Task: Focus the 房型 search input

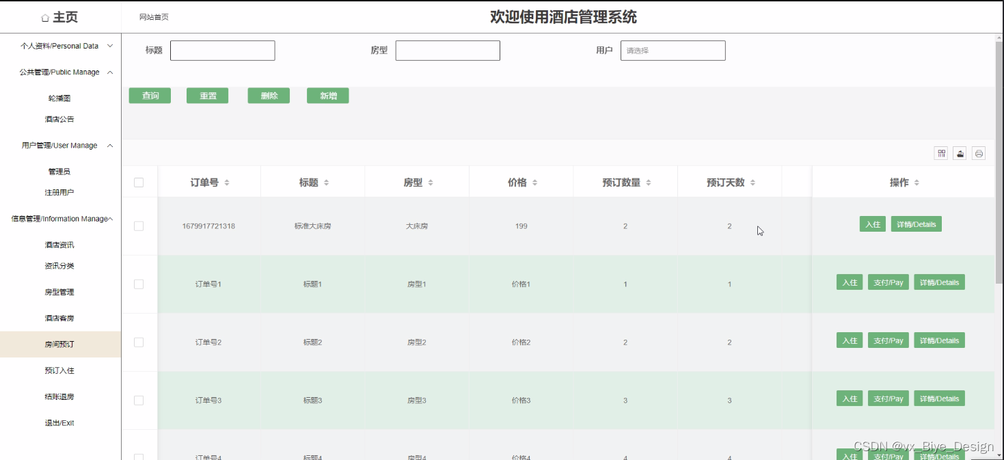Action: 448,51
